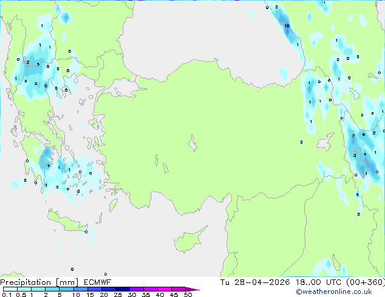Pick the 1–2 mm legend color box

[38, 289]
